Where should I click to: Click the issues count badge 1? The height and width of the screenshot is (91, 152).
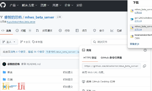30,31
